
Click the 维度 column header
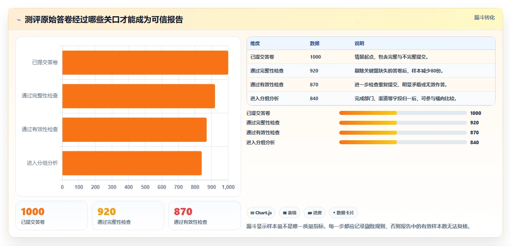pyautogui.click(x=255, y=44)
